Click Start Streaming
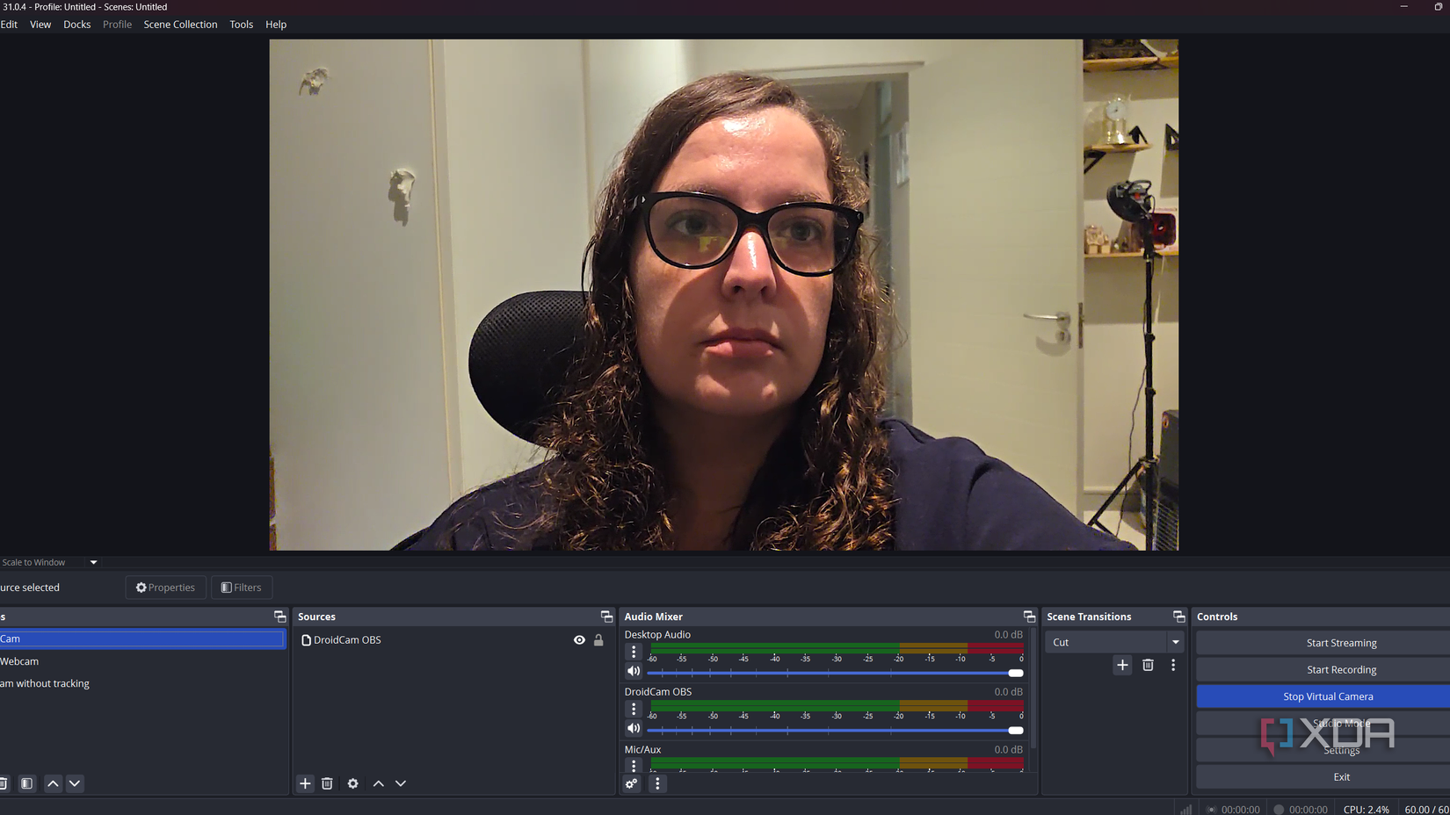This screenshot has width=1450, height=815. [1341, 642]
